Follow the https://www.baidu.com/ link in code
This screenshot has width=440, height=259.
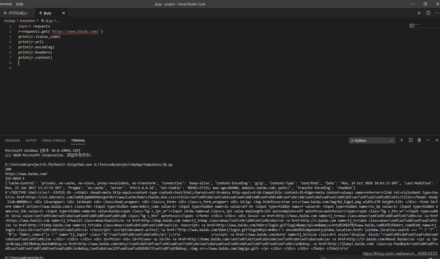[x=75, y=31]
